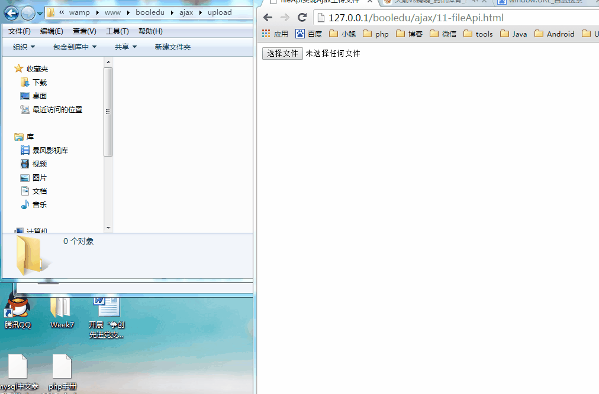This screenshot has height=394, width=599.
Task: Click the 选择文件 button
Action: coord(282,53)
